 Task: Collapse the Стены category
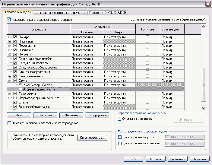(x=10, y=81)
